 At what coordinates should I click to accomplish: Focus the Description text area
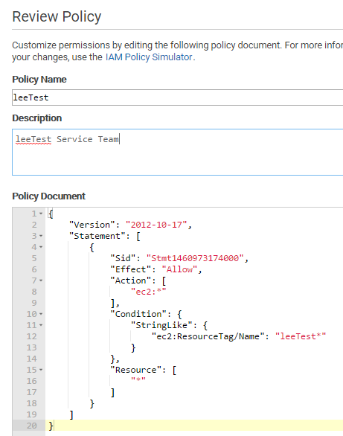pos(177,152)
